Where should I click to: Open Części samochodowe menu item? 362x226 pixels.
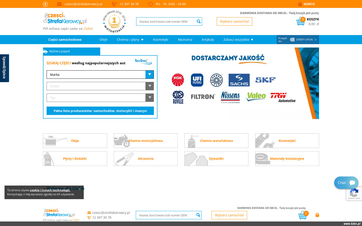pyautogui.click(x=65, y=40)
